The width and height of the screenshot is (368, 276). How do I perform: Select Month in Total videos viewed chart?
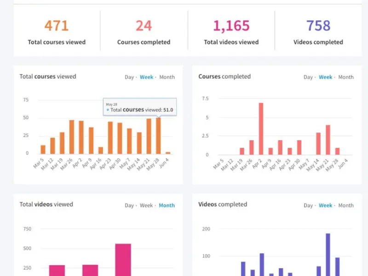167,206
